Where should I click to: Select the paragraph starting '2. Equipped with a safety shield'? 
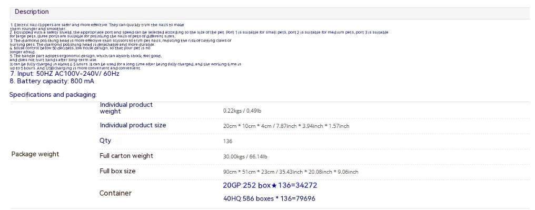199,34
